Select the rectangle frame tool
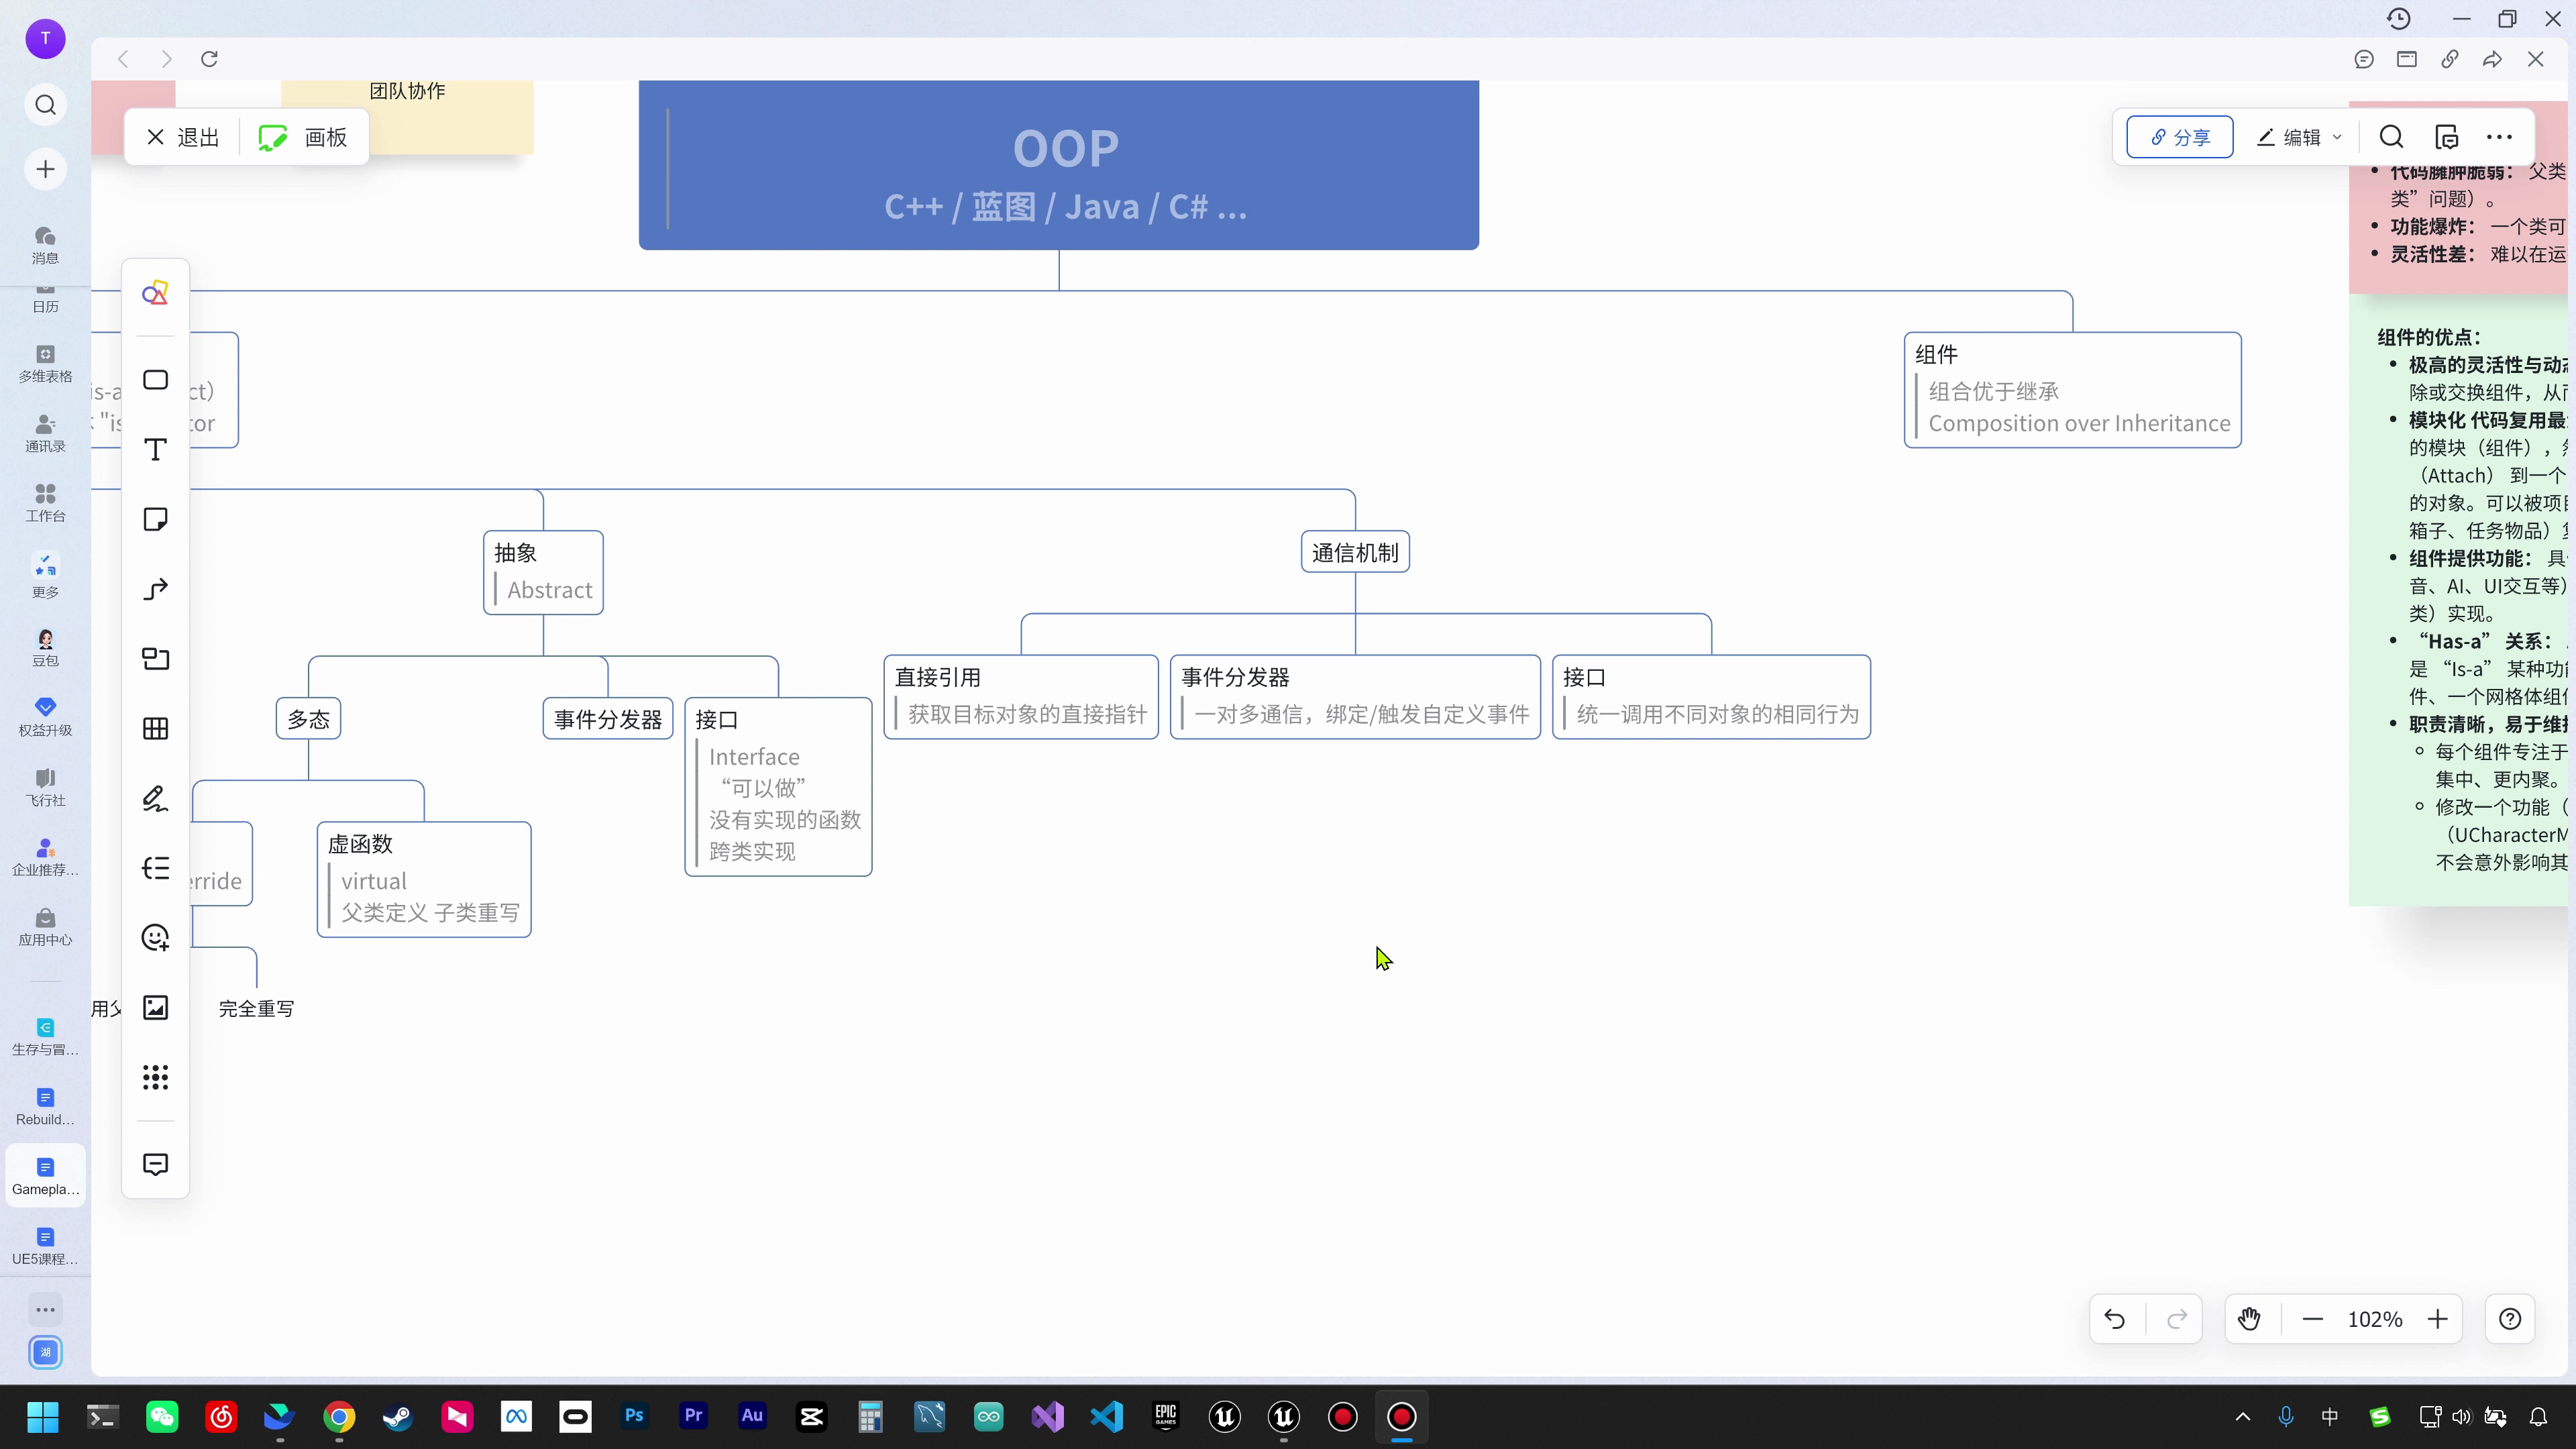The width and height of the screenshot is (2576, 1449). point(155,380)
